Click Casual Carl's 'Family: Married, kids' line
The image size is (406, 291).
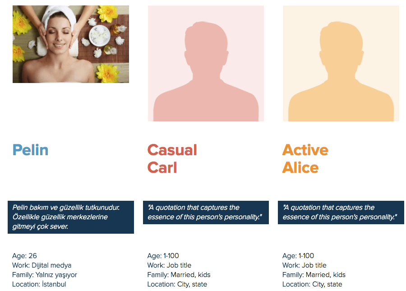179,275
